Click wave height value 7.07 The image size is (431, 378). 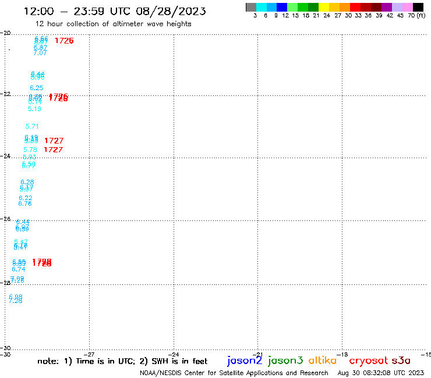point(40,53)
